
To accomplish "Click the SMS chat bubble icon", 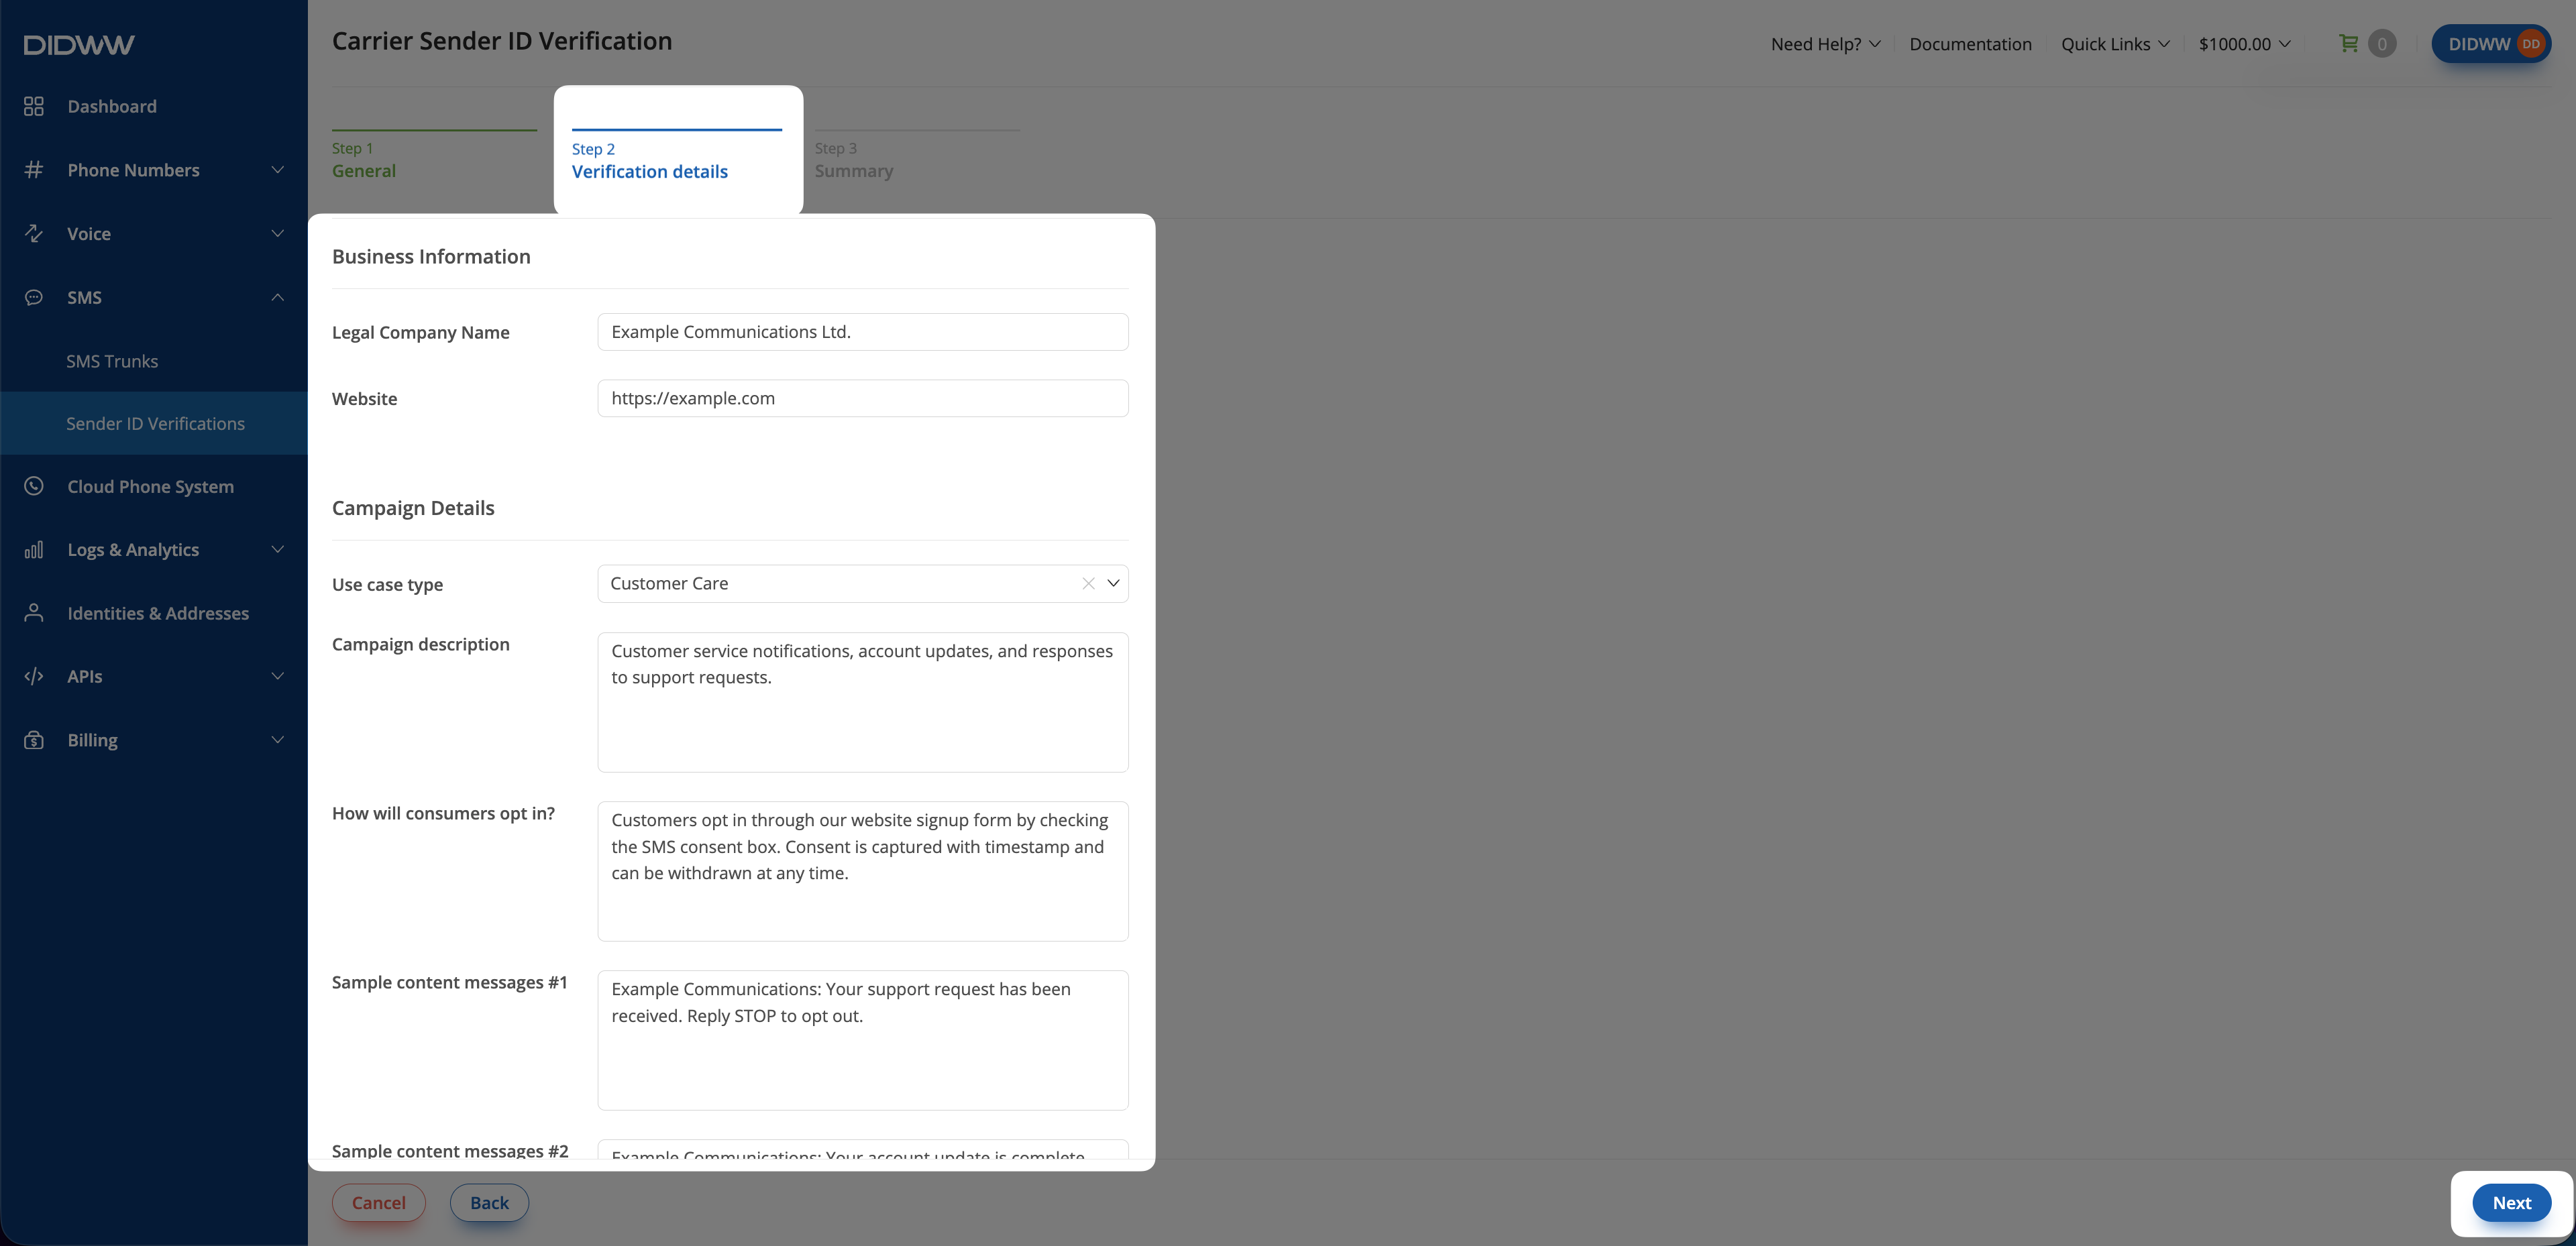I will pos(34,297).
